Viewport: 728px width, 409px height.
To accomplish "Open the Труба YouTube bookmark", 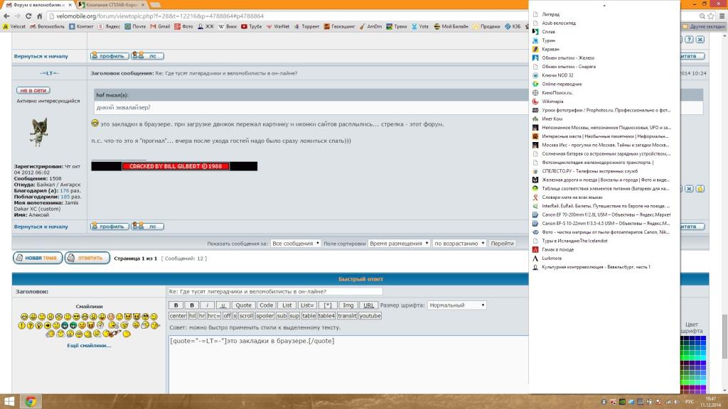I will [252, 26].
